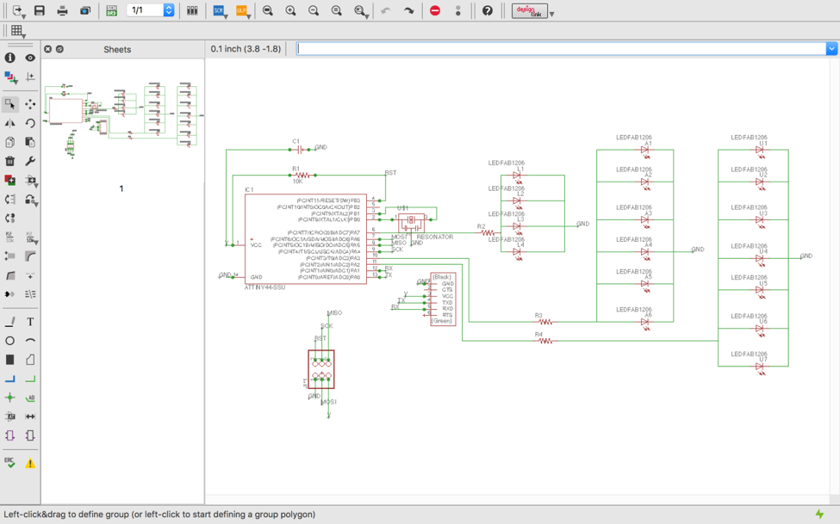840x524 pixels.
Task: Choose the Circle drawing tool
Action: (10, 341)
